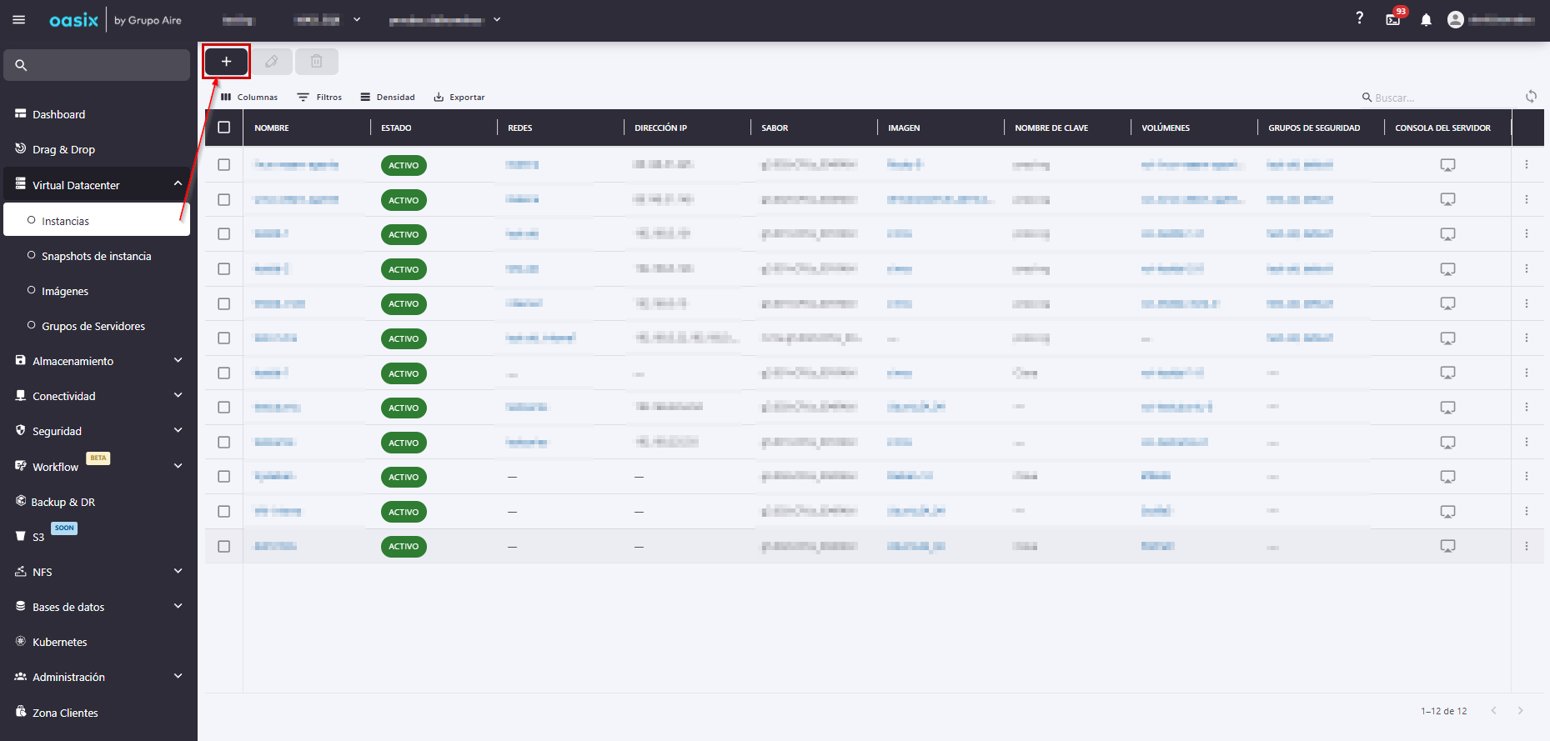
Task: Go to Dashboard in the sidebar
Action: (x=58, y=114)
